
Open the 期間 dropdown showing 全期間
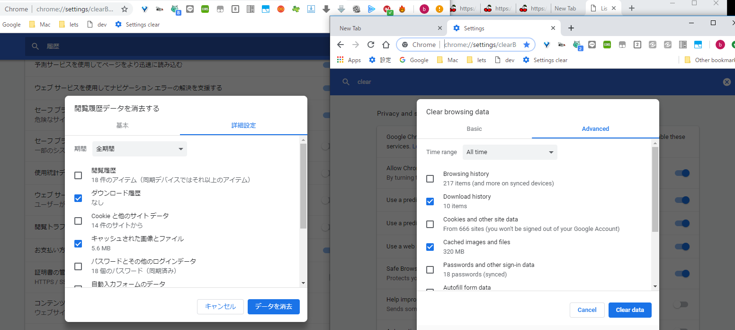pyautogui.click(x=139, y=149)
